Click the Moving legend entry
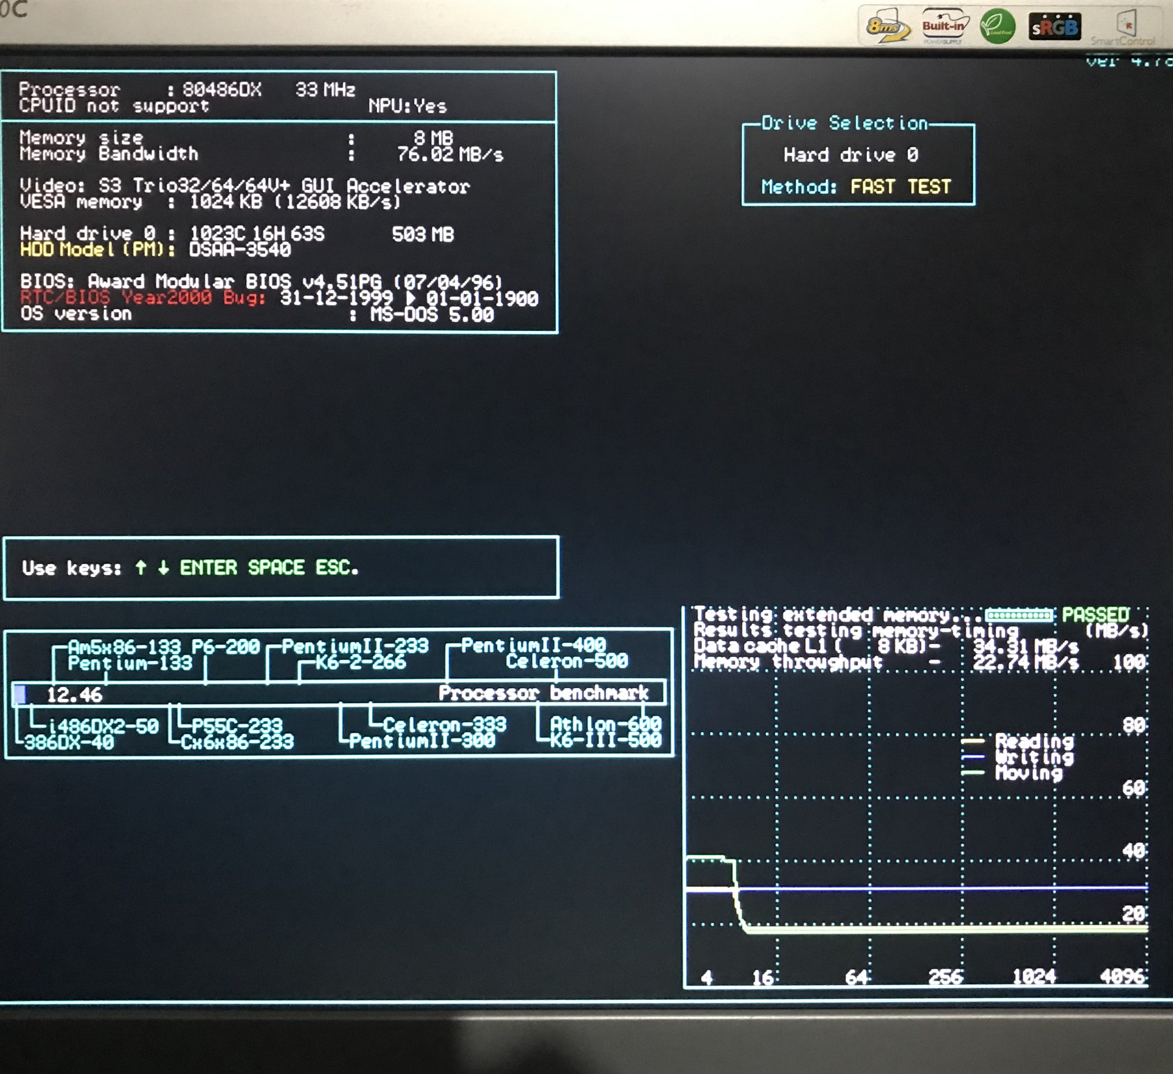Screen dimensions: 1173x1074 click(x=1028, y=772)
